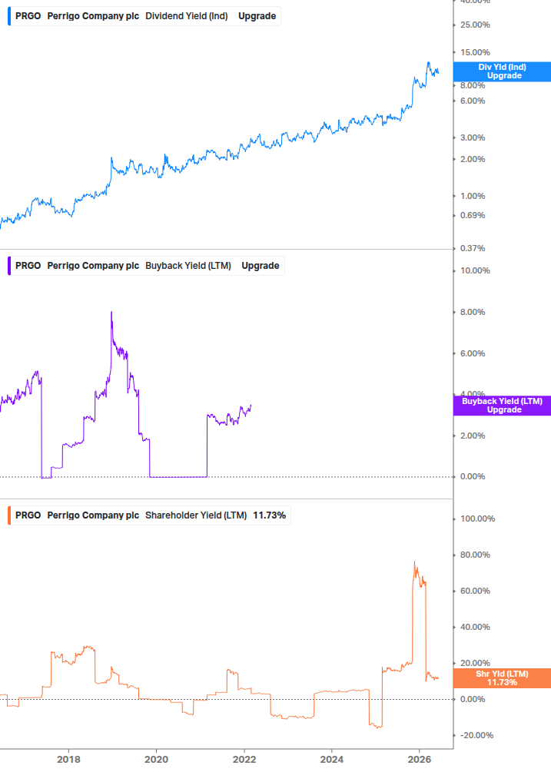Click the 100.00% tick on shareholder yield axis
This screenshot has height=772, width=551.
pyautogui.click(x=478, y=519)
